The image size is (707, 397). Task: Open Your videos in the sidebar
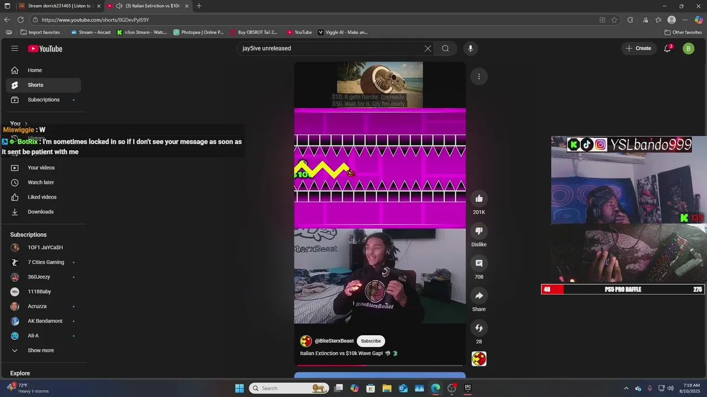click(43, 168)
